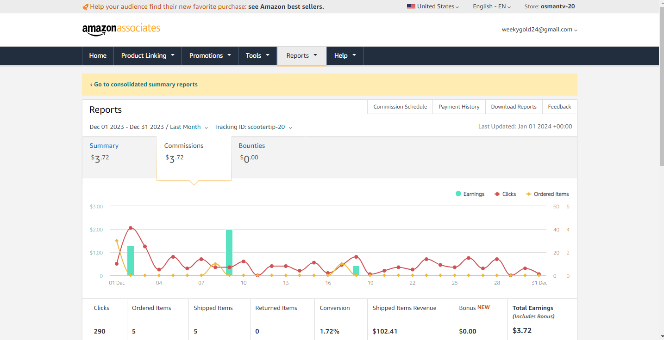Change Tracking ID scootertip-20
The image size is (664, 340).
pyautogui.click(x=270, y=127)
